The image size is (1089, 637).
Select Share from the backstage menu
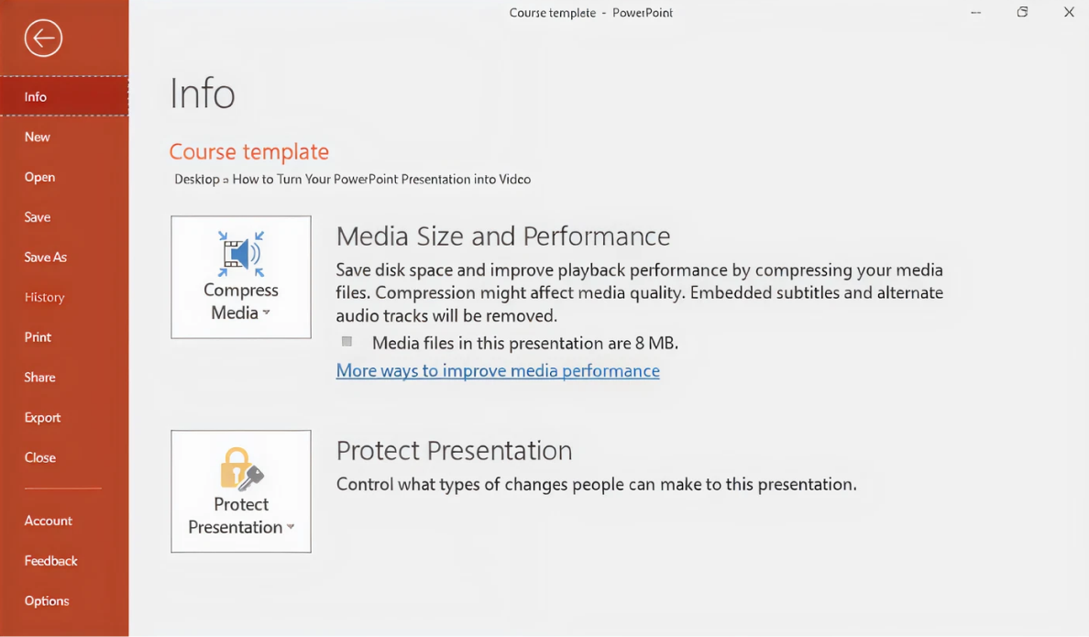click(x=40, y=378)
